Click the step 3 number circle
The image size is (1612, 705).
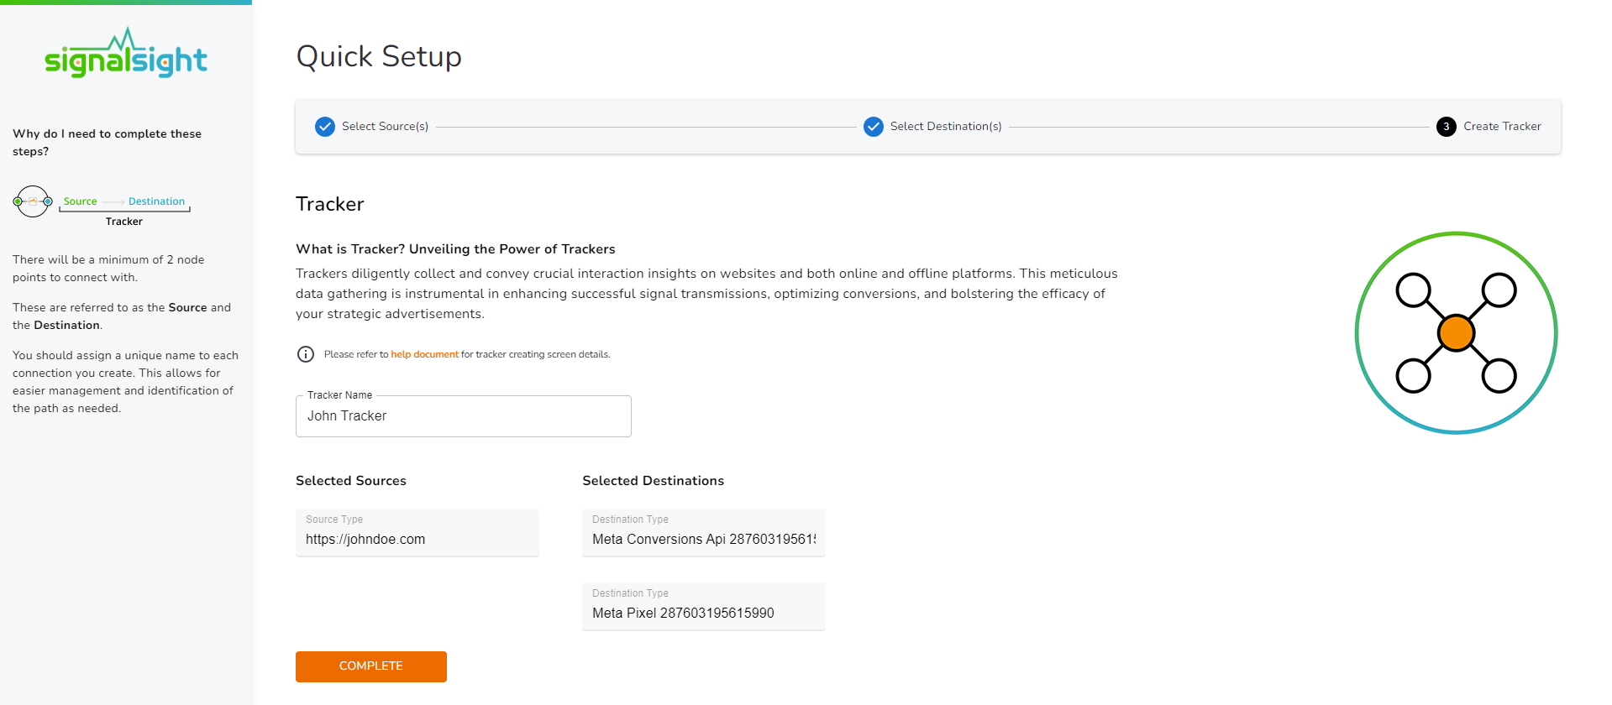1446,127
